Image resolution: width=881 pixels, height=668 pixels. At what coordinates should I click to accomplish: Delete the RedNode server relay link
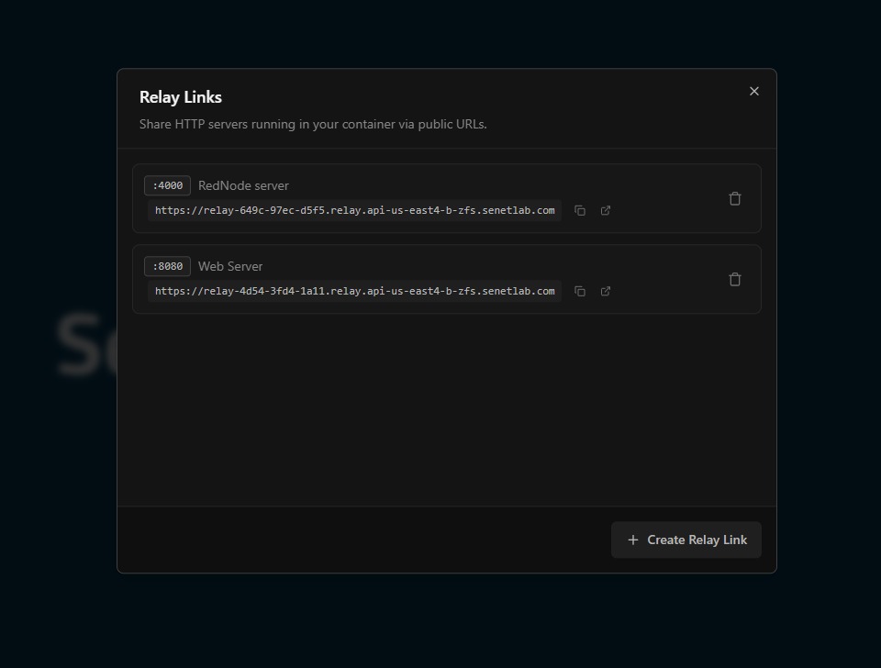pyautogui.click(x=735, y=198)
